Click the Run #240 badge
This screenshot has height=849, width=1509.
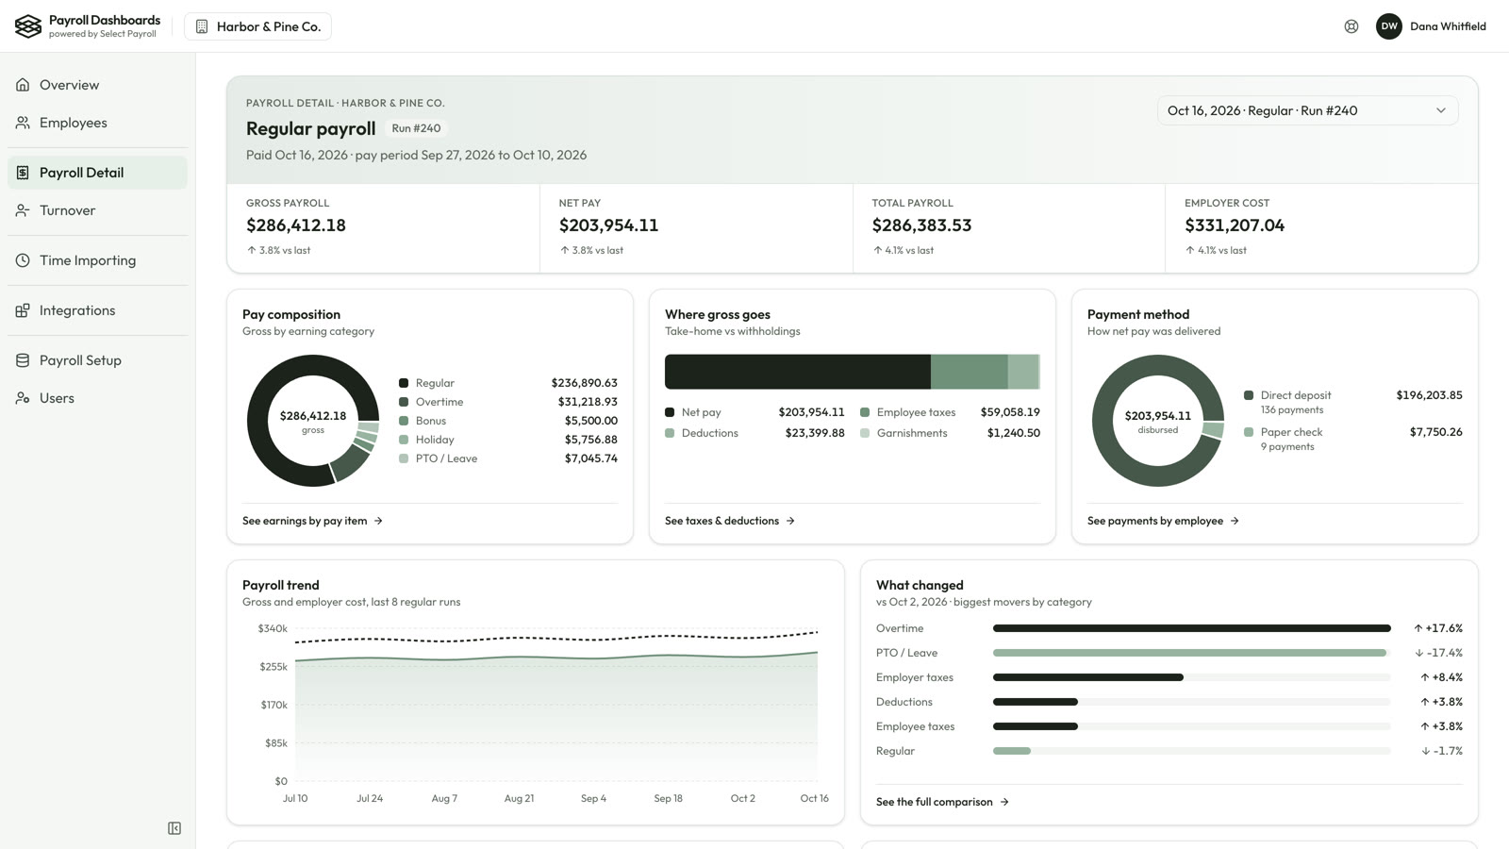(416, 128)
